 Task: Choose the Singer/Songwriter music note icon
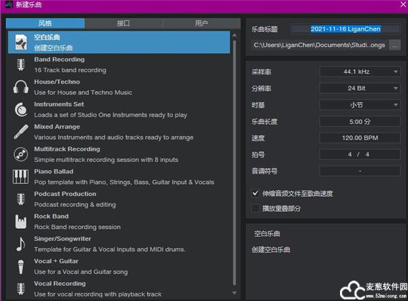20,244
